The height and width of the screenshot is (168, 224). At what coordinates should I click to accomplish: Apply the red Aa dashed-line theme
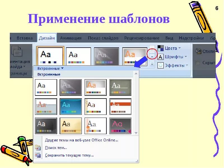coord(46,106)
